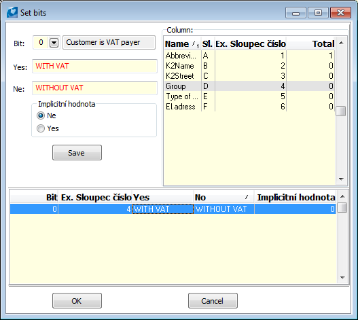The image size is (358, 320).
Task: Maximize the Set bits window
Action: [318, 12]
